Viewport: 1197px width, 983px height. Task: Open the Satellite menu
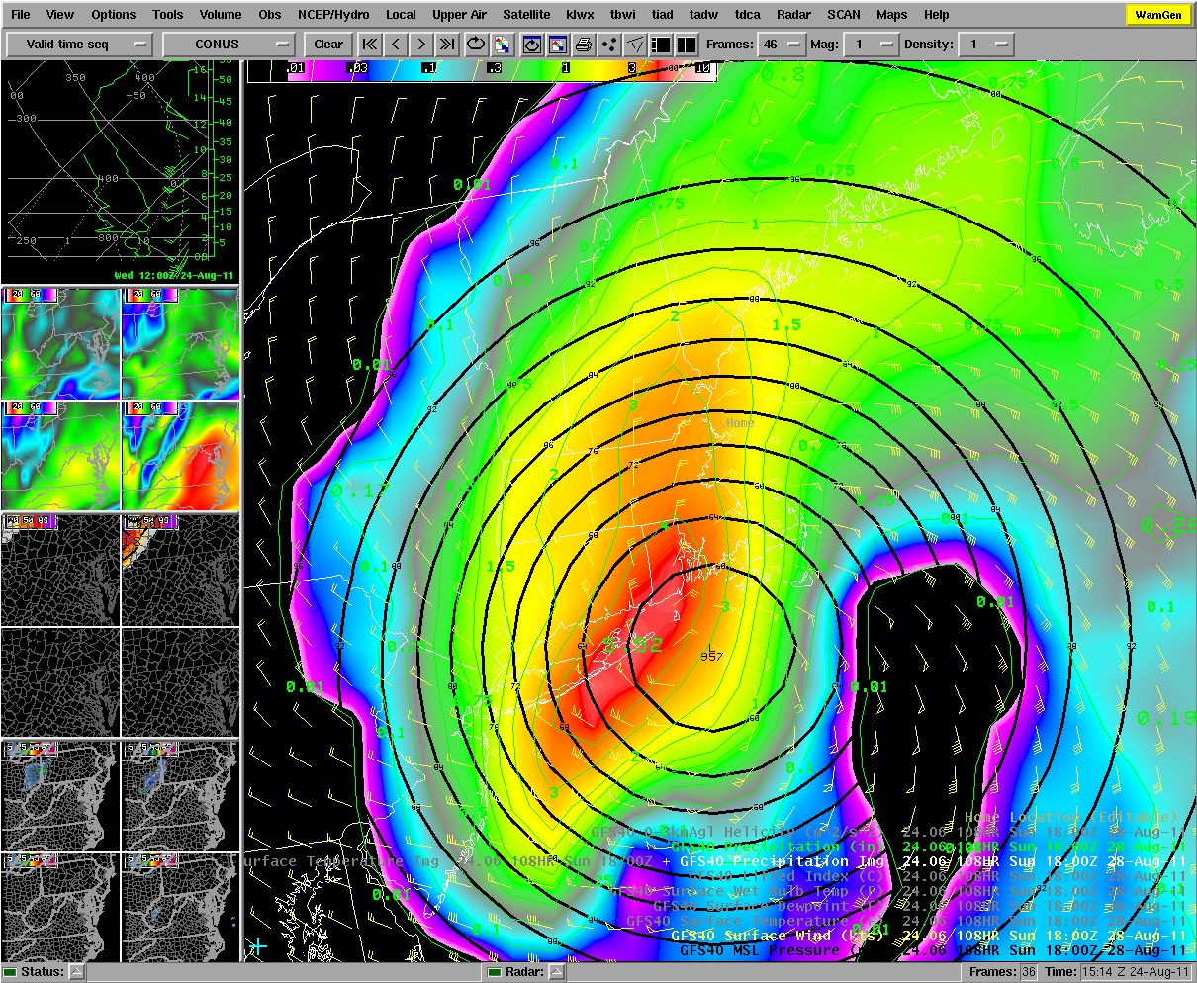526,15
